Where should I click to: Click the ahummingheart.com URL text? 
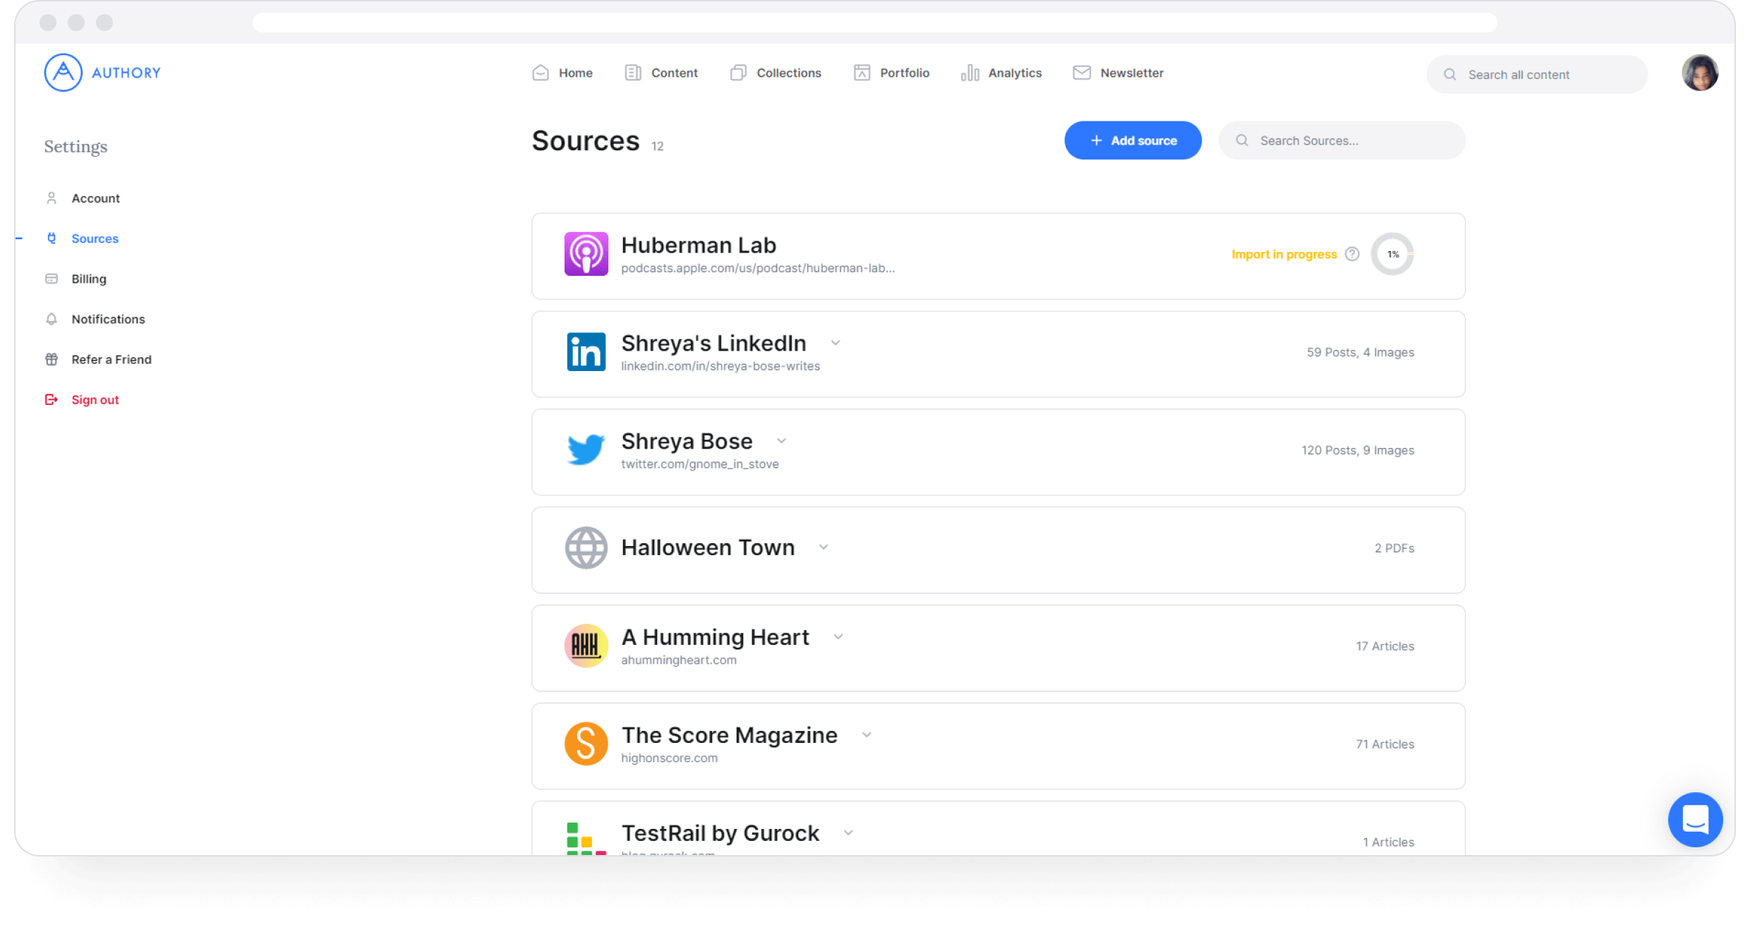pyautogui.click(x=679, y=660)
